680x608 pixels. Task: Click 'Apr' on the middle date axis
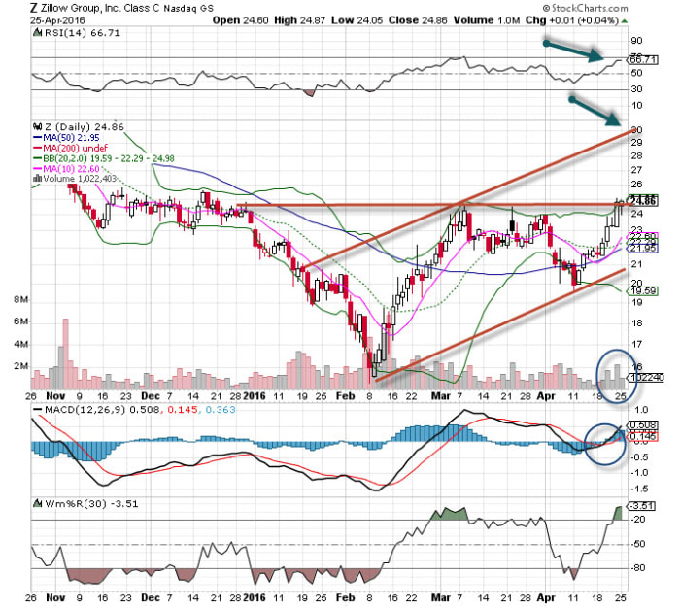546,396
